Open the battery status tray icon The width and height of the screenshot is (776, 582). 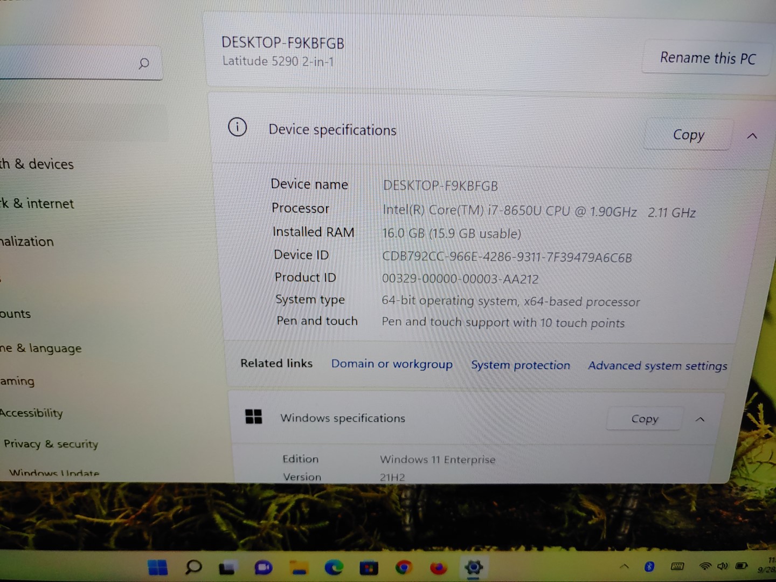tap(742, 566)
